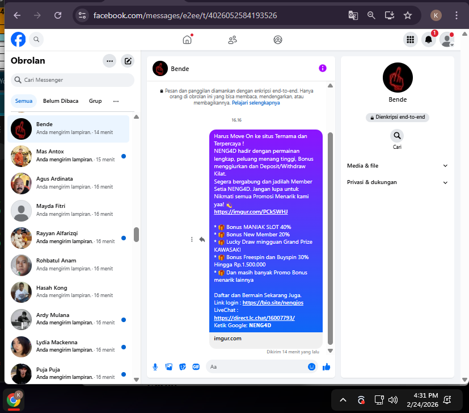This screenshot has width=469, height=413.
Task: Reply to message with arrow icon
Action: tap(202, 240)
